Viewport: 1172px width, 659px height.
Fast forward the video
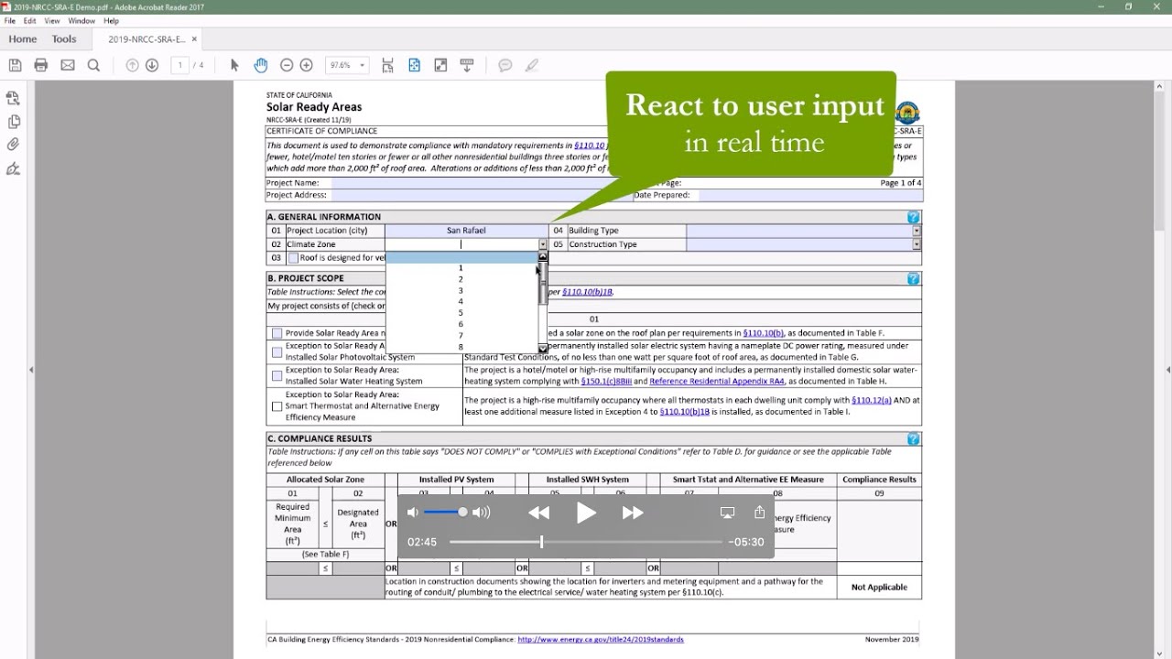[633, 513]
